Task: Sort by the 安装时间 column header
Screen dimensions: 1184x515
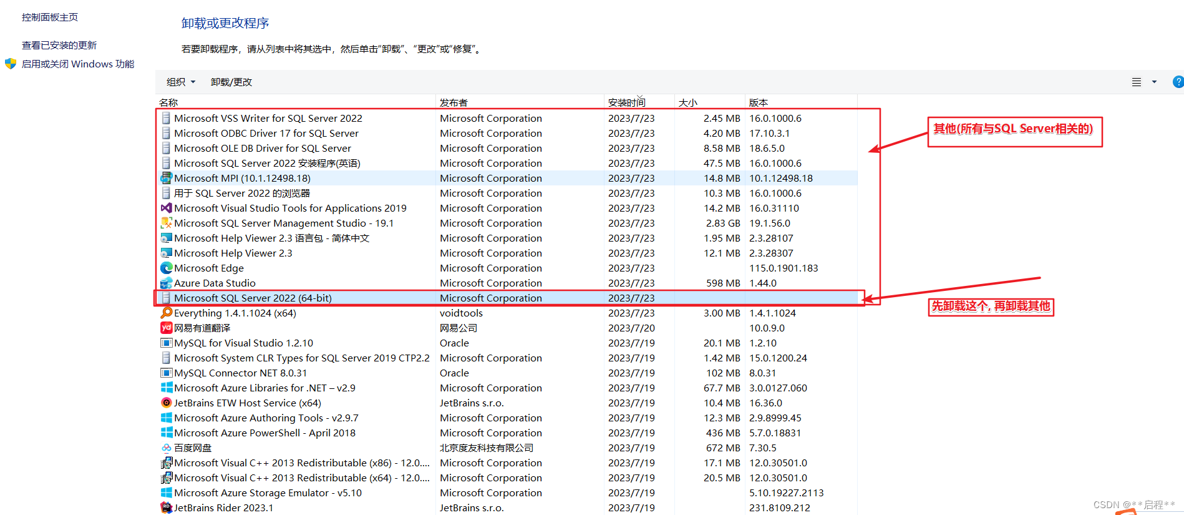Action: 627,102
